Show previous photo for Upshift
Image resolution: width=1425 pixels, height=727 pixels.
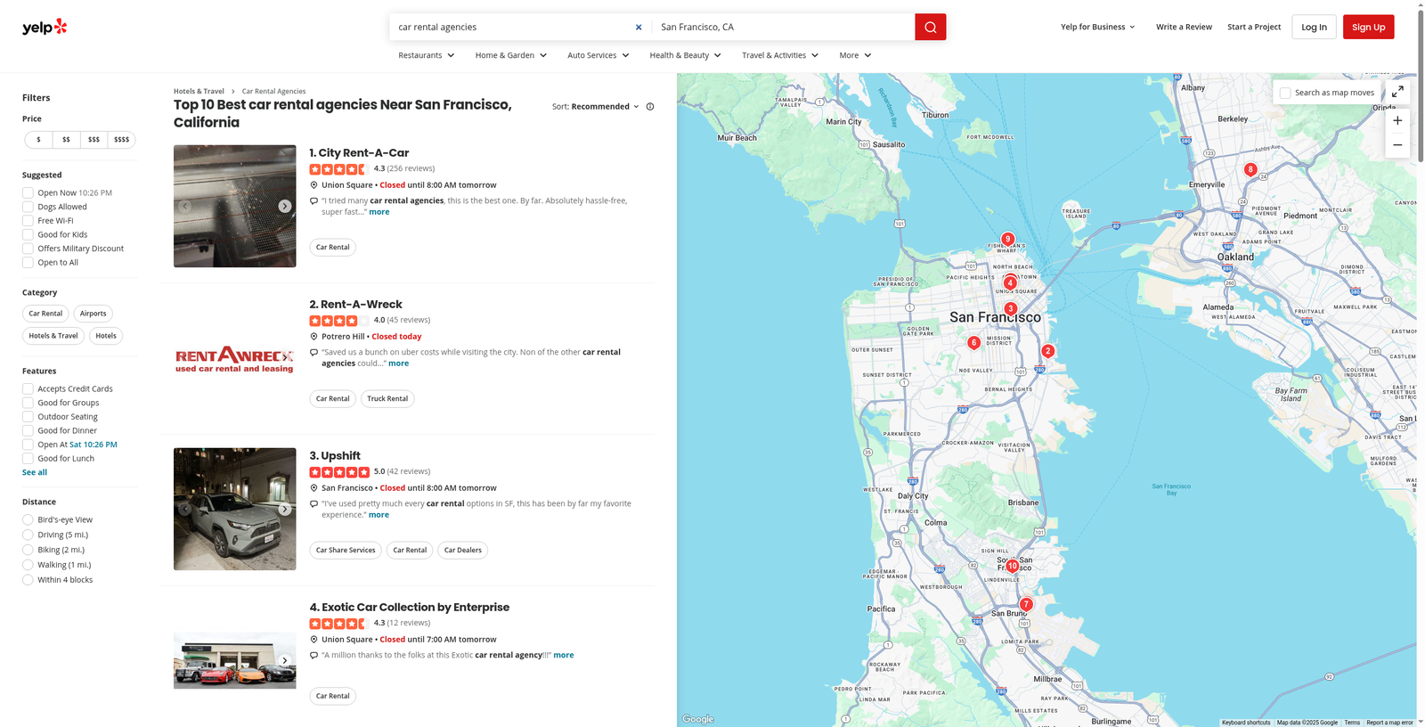185,509
